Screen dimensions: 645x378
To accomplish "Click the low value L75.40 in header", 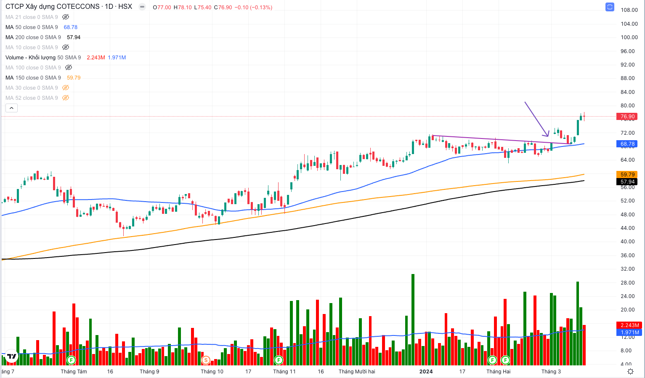I will tap(203, 8).
